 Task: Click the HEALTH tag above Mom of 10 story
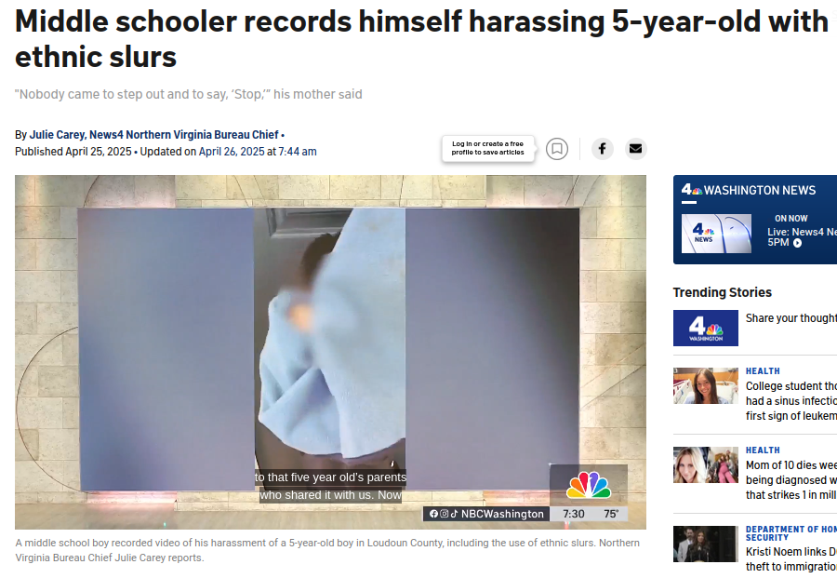(x=763, y=450)
